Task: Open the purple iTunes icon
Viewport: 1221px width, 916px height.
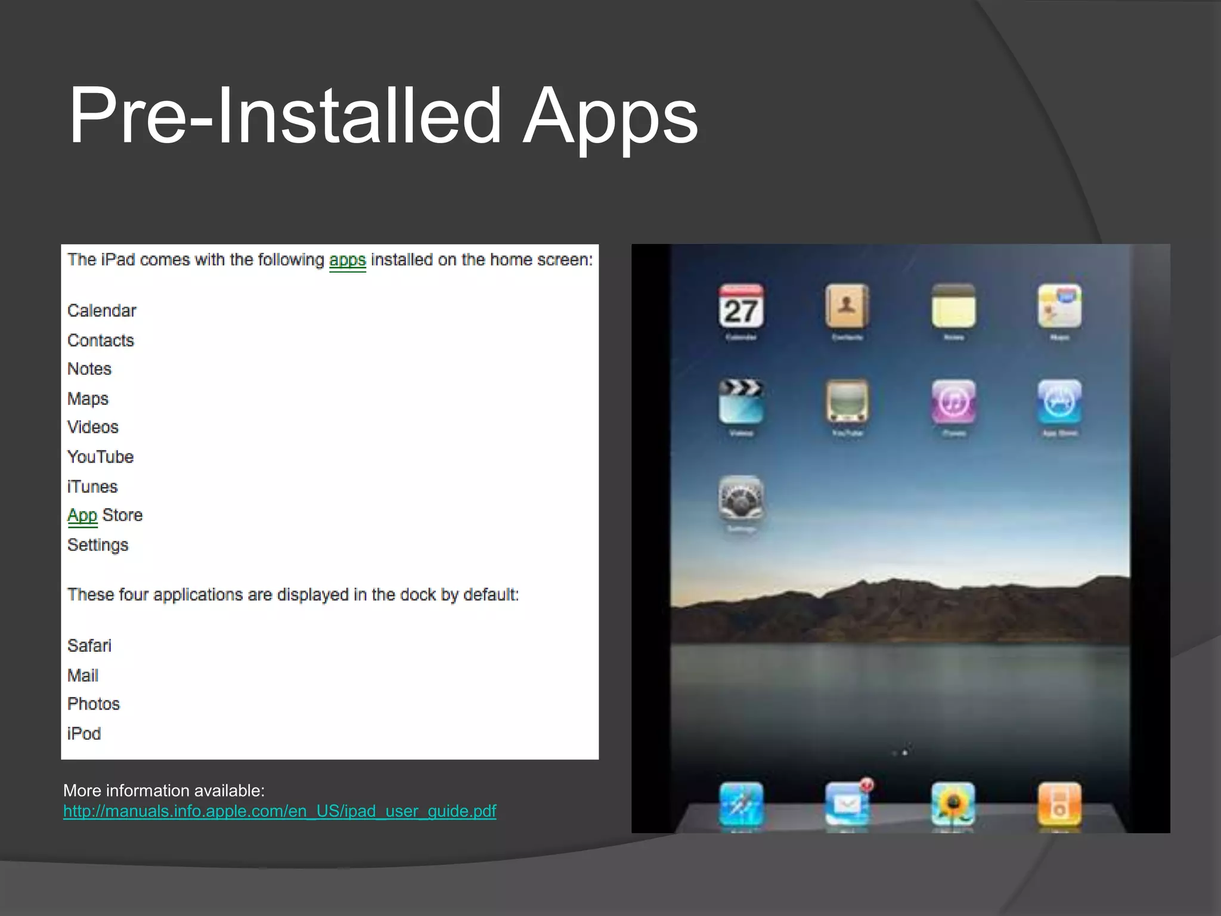Action: pyautogui.click(x=953, y=401)
